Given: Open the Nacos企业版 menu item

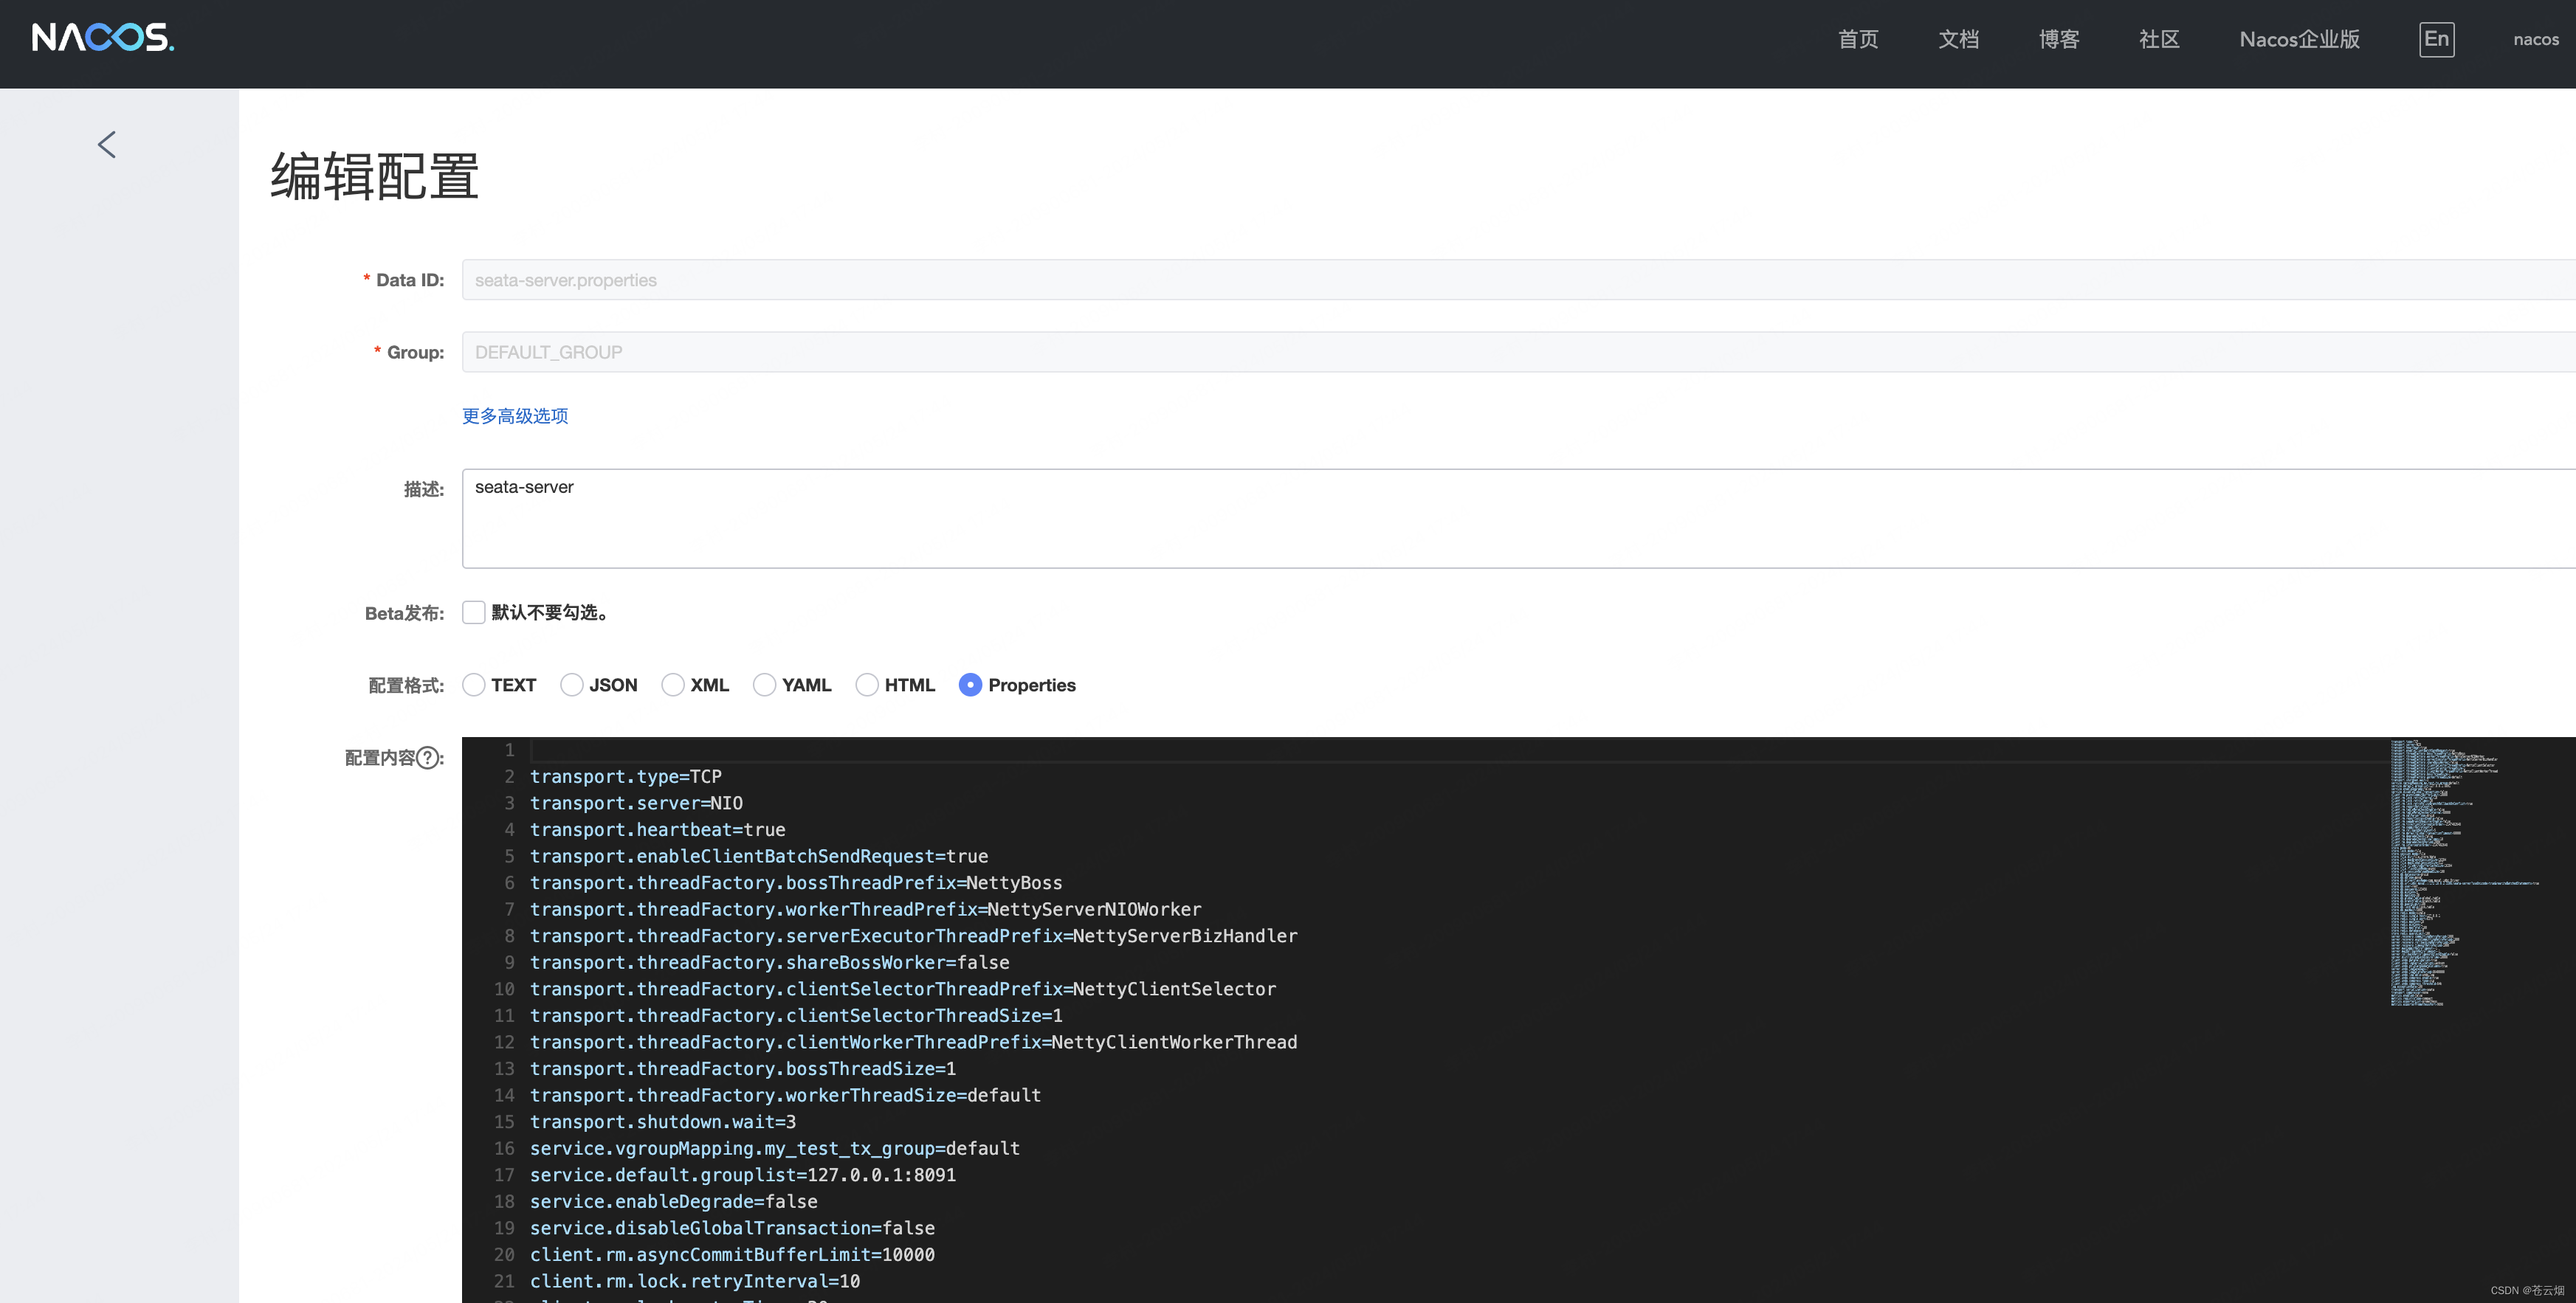Looking at the screenshot, I should [x=2299, y=39].
